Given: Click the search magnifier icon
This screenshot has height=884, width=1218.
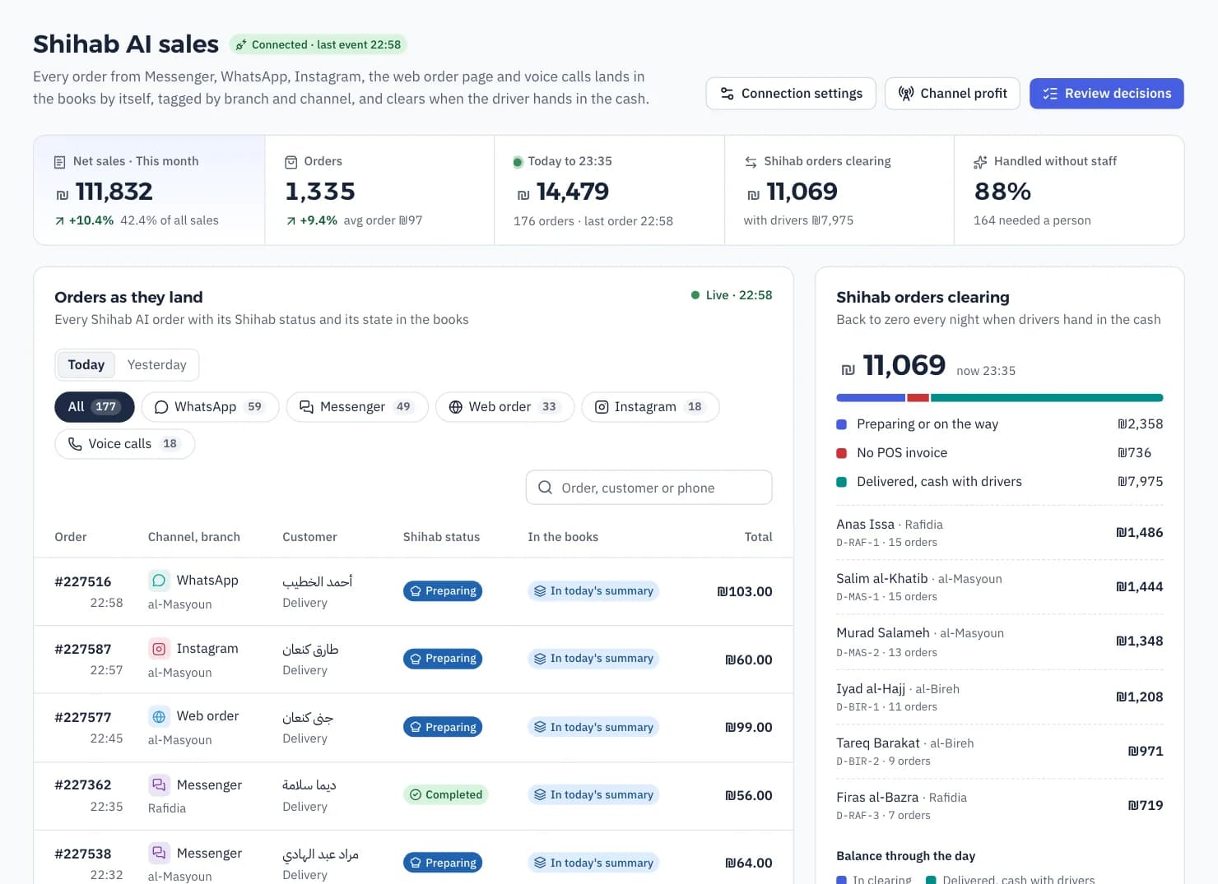Looking at the screenshot, I should click(545, 488).
